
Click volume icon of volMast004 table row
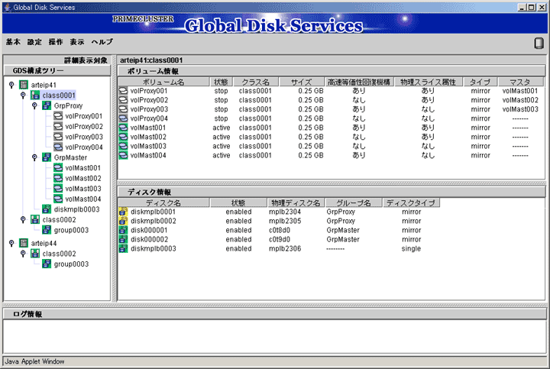(123, 155)
